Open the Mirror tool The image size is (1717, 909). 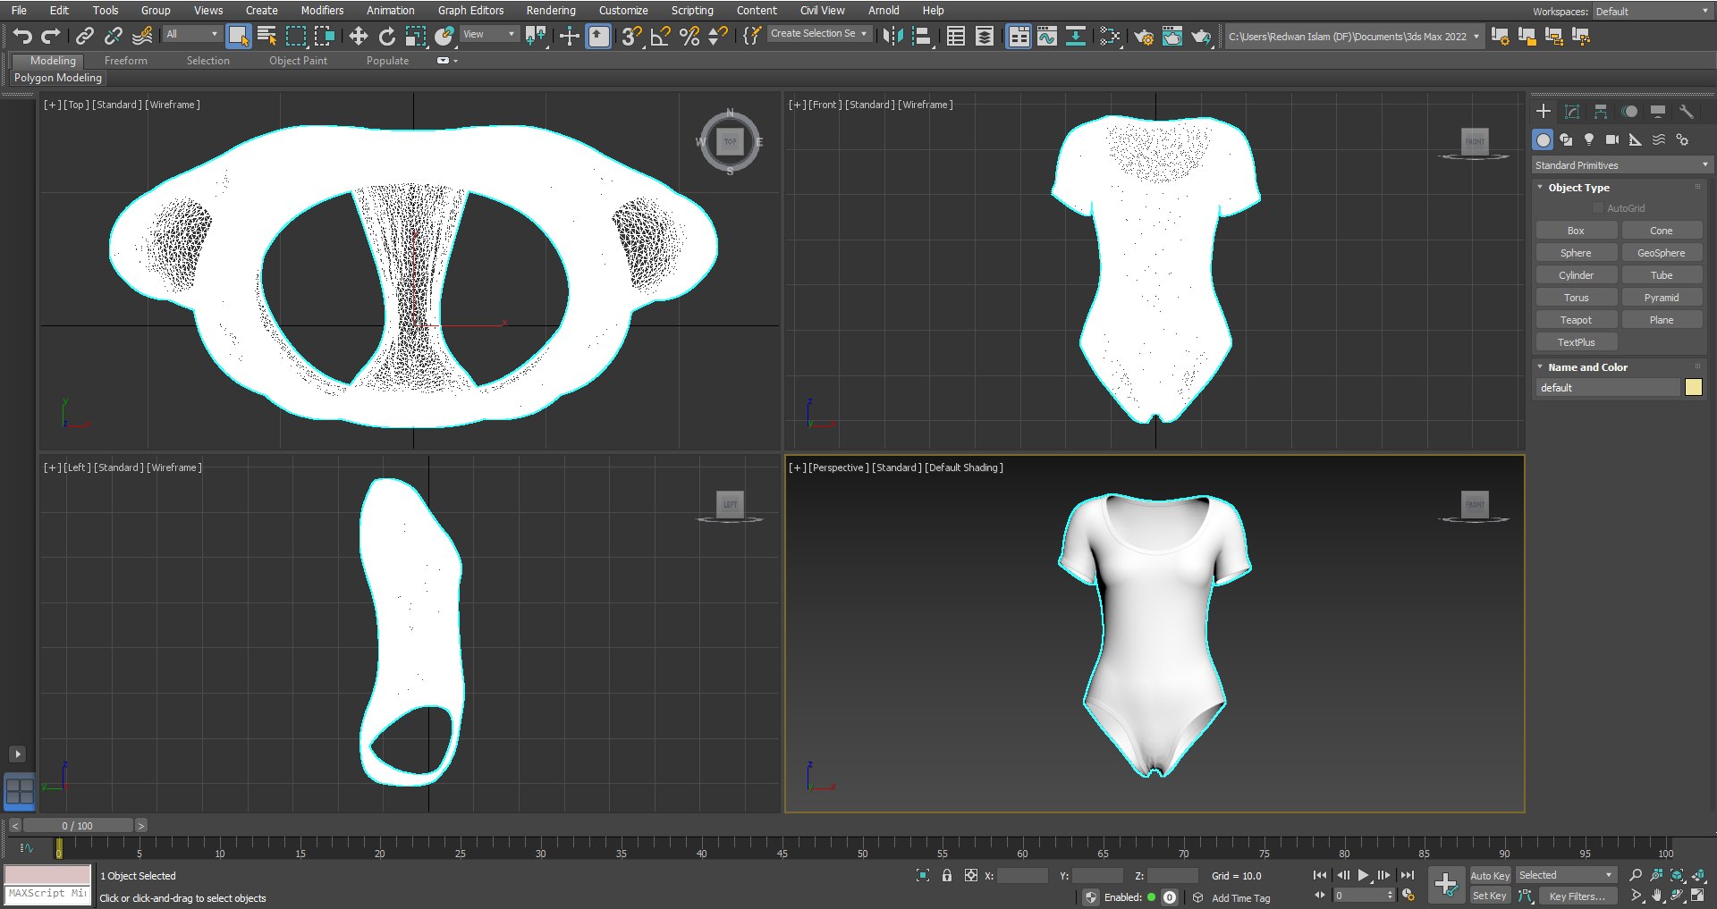click(x=892, y=36)
